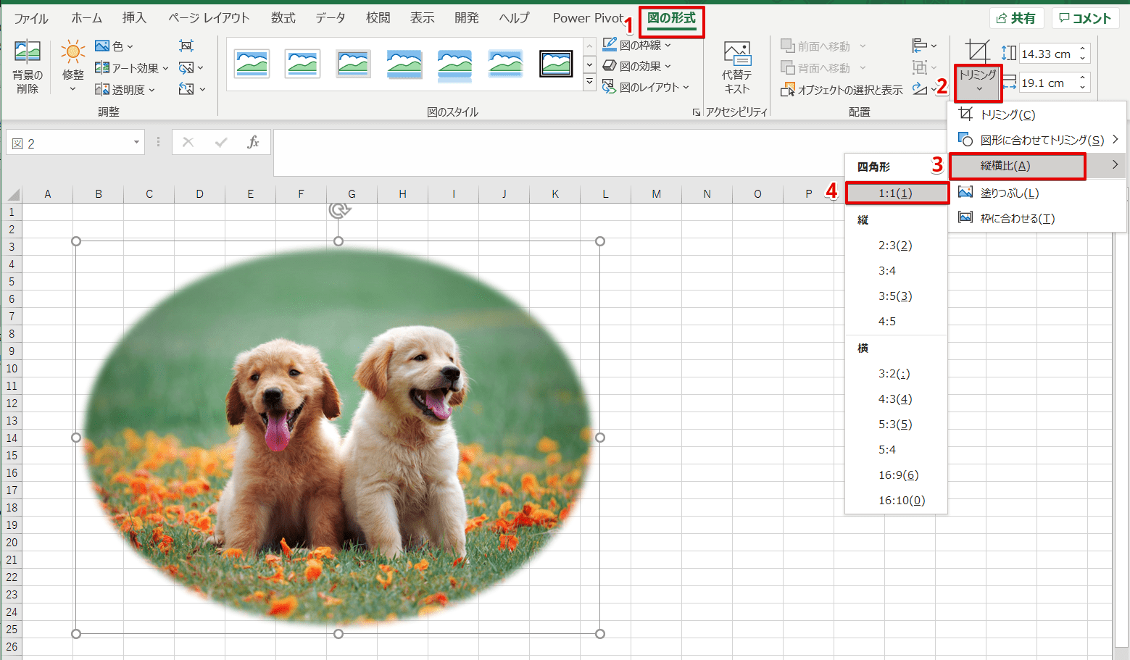The height and width of the screenshot is (660, 1130).
Task: Open the align objects dropdown icon
Action: [x=924, y=46]
